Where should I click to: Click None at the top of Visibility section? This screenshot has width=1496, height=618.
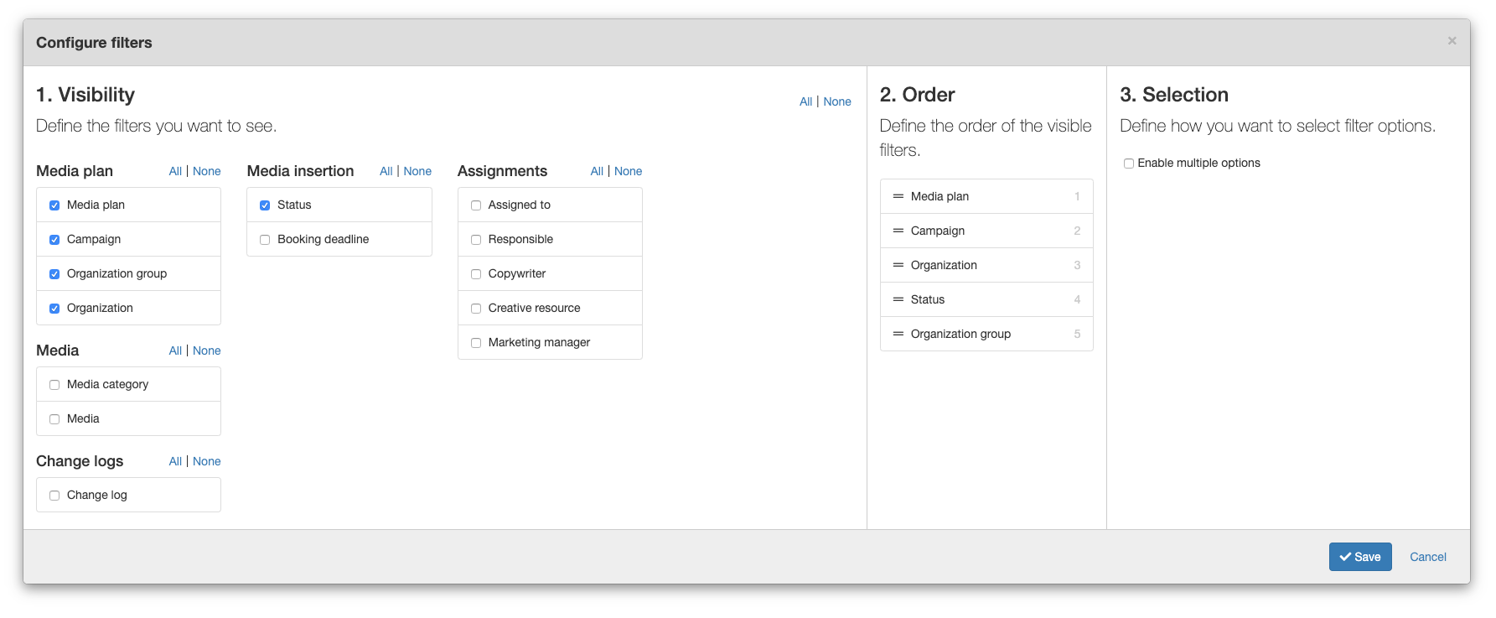pos(836,101)
